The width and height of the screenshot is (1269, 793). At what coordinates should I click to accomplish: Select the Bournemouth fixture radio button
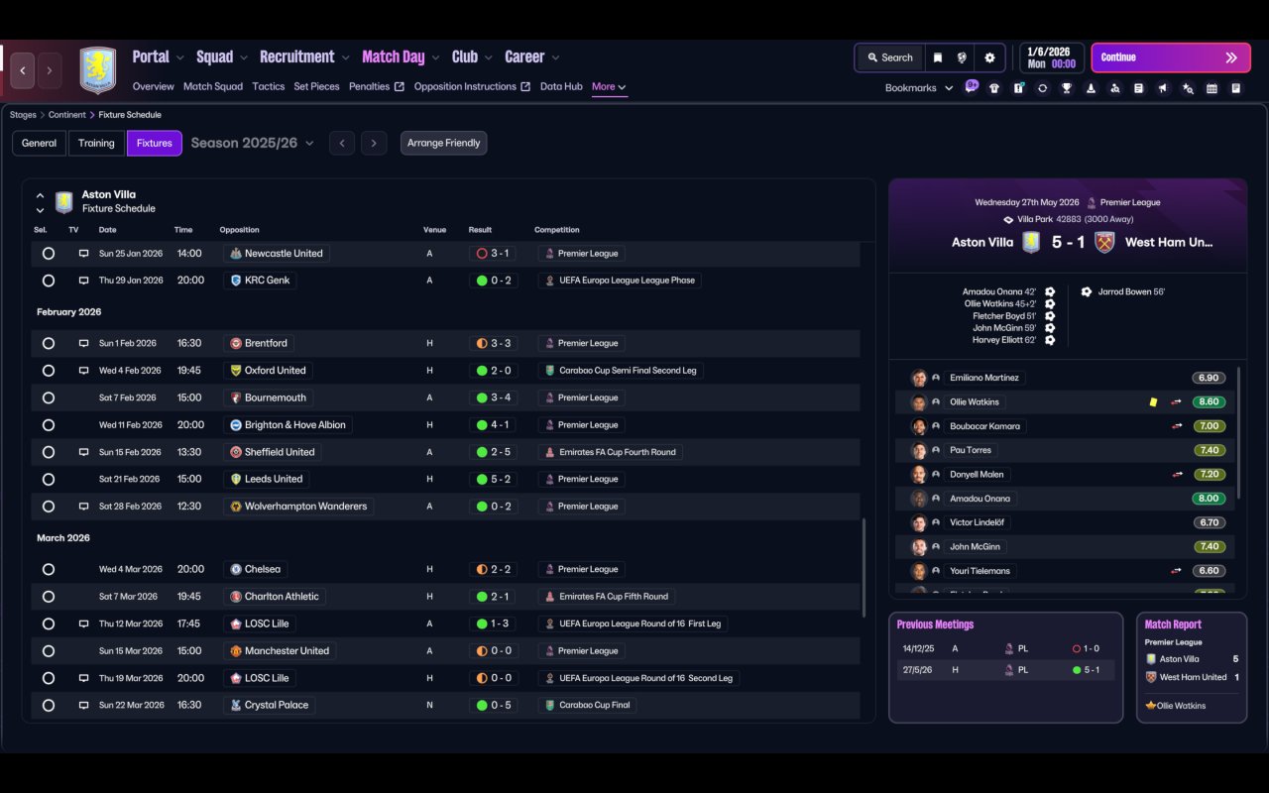click(49, 397)
